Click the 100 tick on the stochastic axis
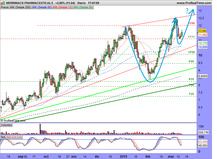Viewport: 217px width, 159px height. point(201,137)
